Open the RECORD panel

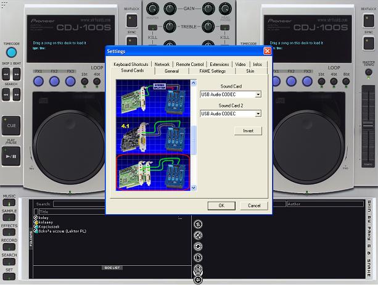tap(9, 247)
